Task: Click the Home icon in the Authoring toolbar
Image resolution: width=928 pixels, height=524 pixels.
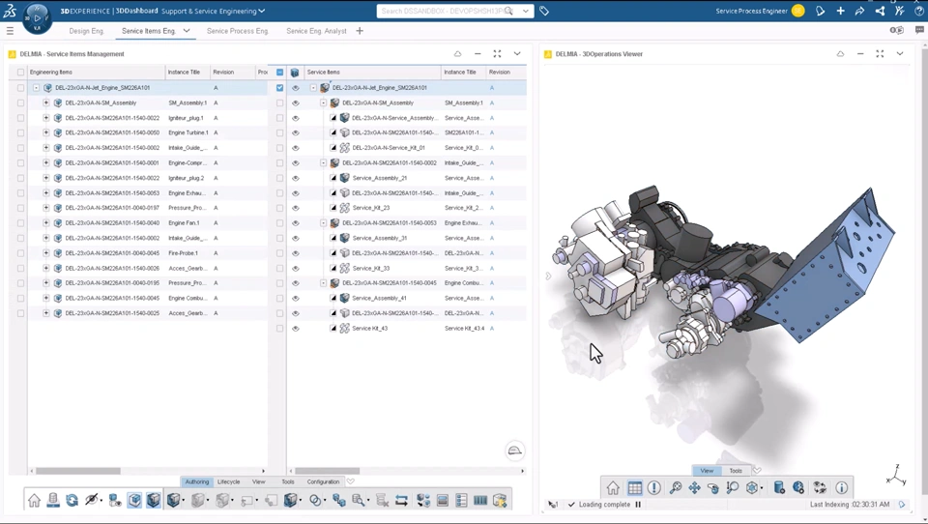Action: pos(34,500)
